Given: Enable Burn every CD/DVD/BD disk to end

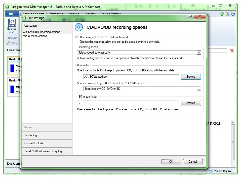Looking at the screenshot, I should tap(76, 37).
